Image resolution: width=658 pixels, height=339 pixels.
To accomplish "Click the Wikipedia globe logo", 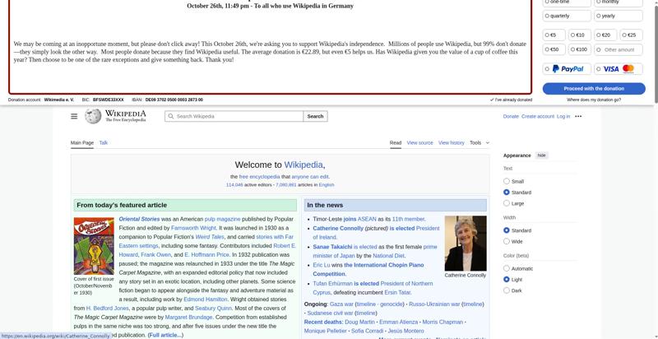I will [x=94, y=117].
